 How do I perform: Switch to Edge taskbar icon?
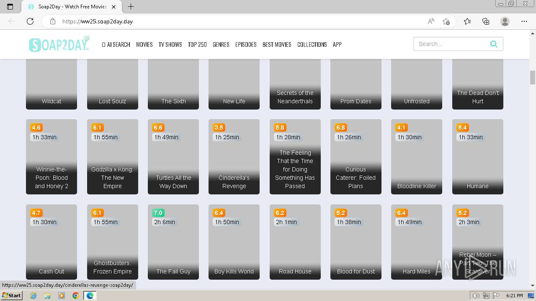90,296
